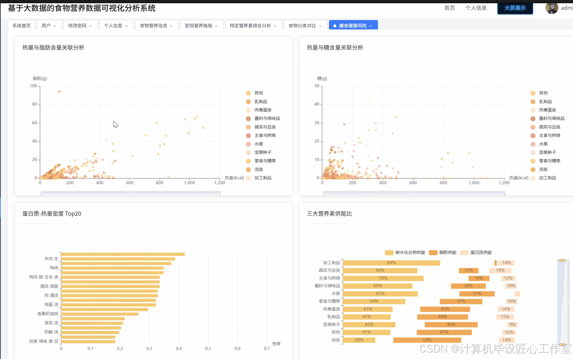Click the 三大营养素供能比 title
This screenshot has width=573, height=359.
pos(329,214)
